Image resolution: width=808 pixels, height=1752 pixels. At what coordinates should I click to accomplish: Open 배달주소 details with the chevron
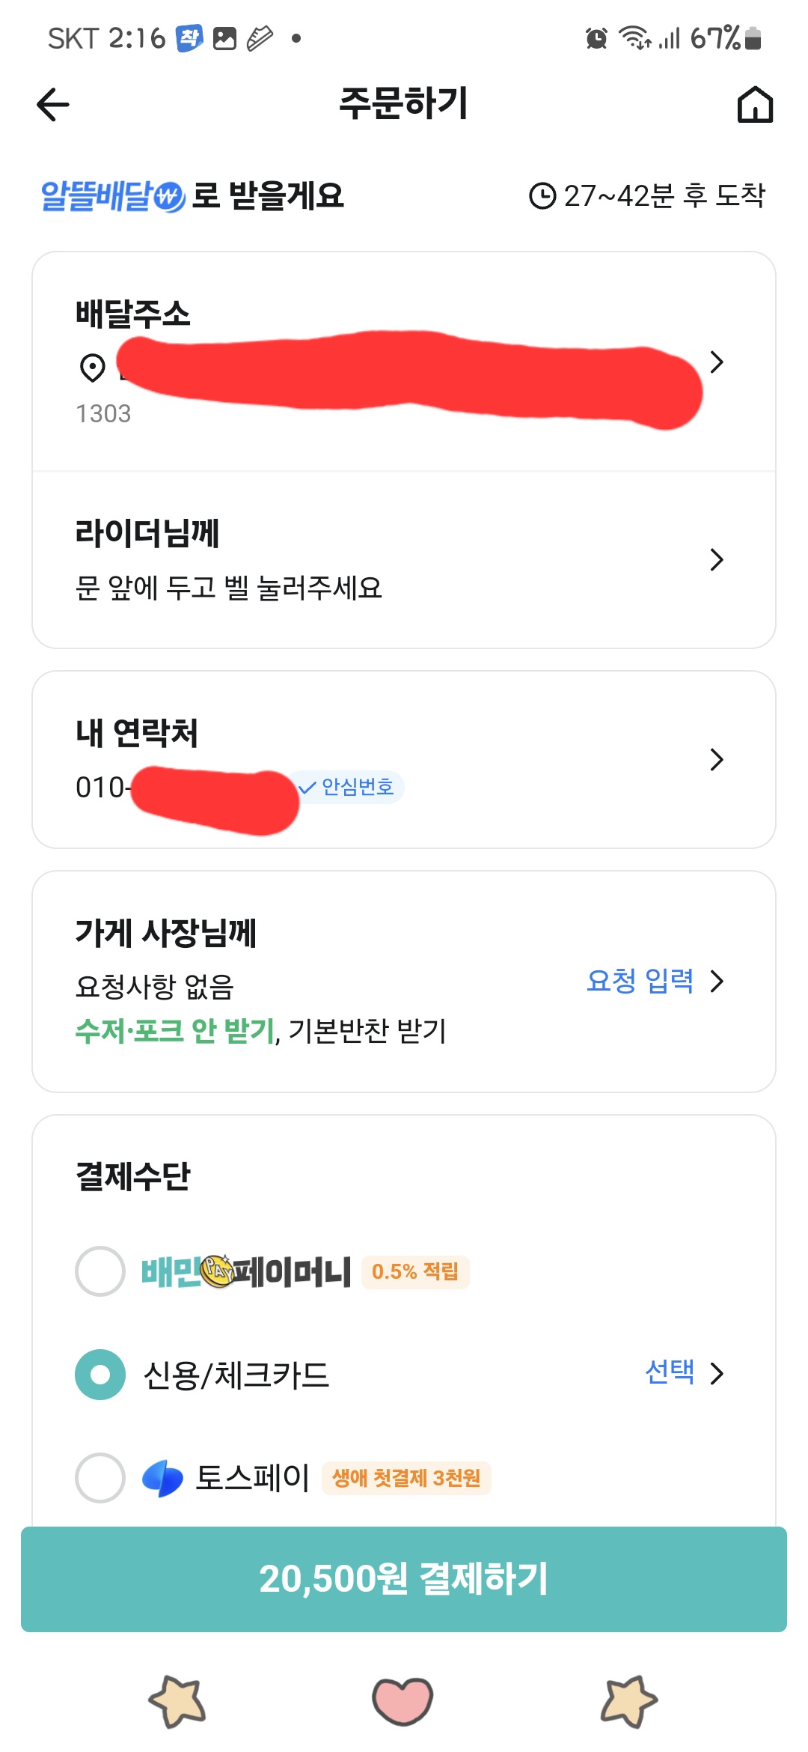click(717, 362)
